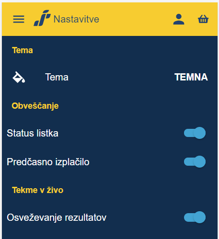Image resolution: width=219 pixels, height=239 pixels.
Task: Open the hamburger navigation menu
Action: coord(19,19)
